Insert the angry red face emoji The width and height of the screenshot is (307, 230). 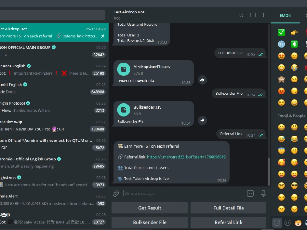281,91
